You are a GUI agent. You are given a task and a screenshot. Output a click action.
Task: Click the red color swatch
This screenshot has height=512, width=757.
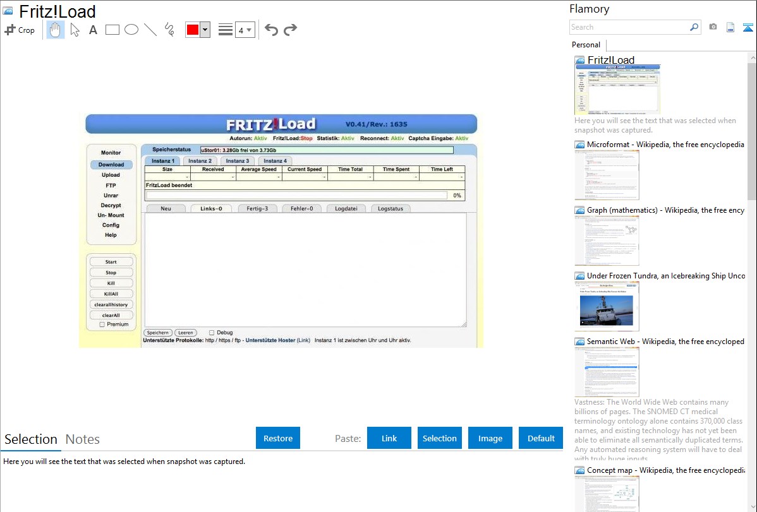(193, 30)
